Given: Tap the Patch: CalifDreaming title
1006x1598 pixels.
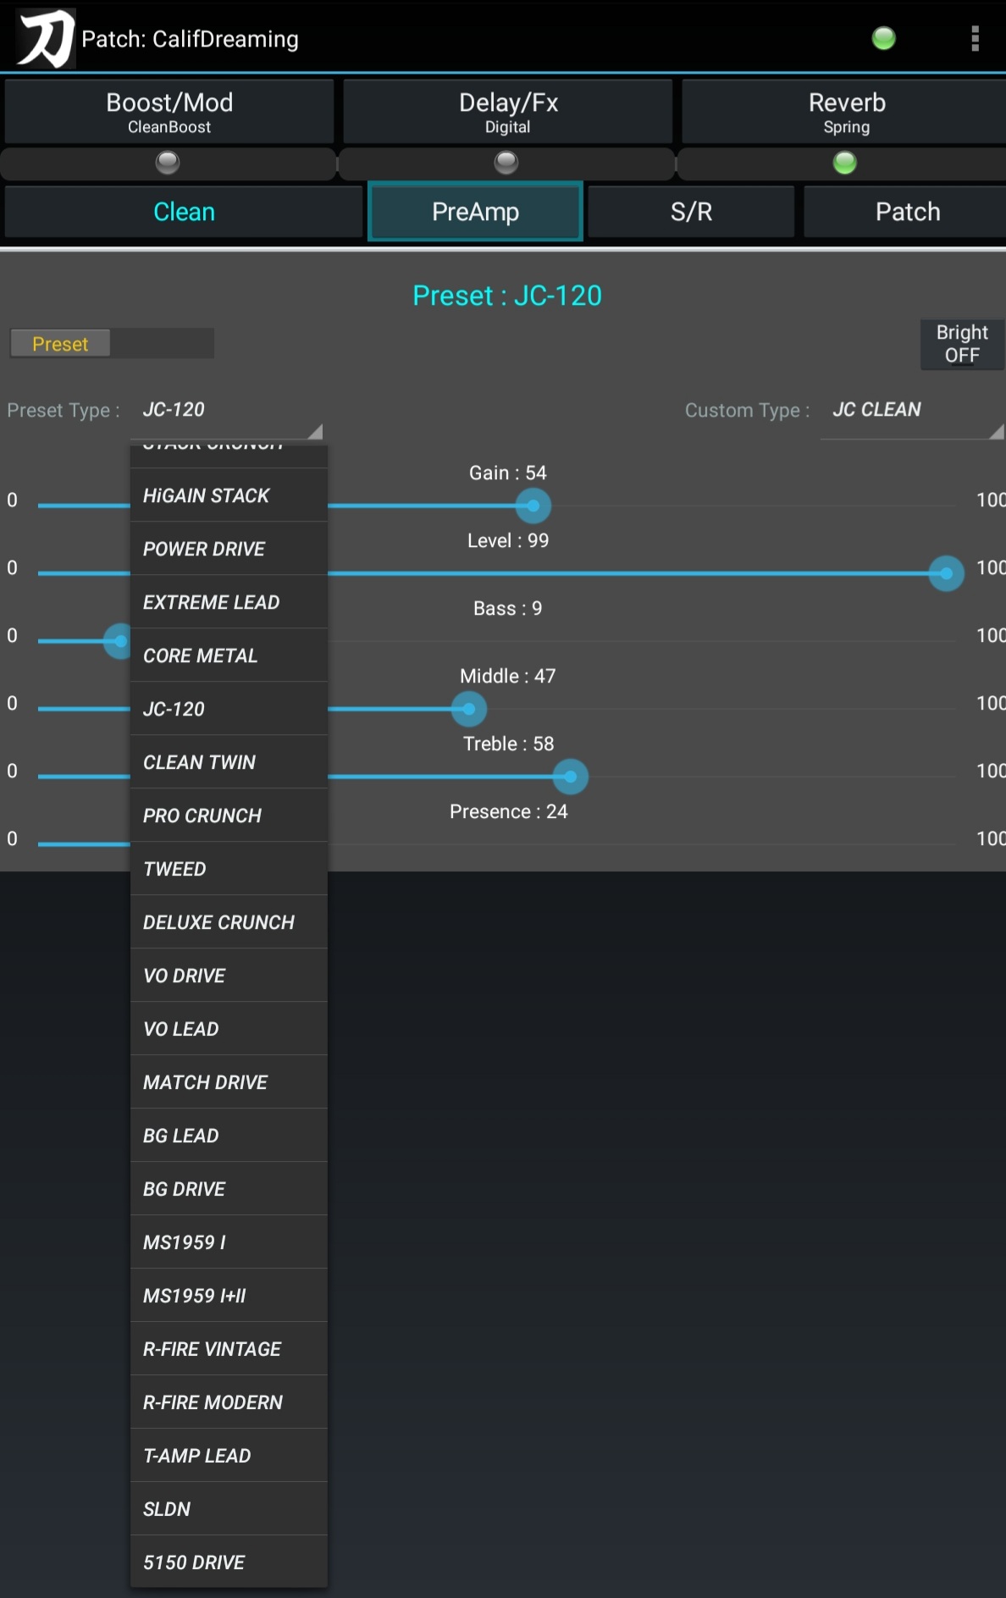Looking at the screenshot, I should [x=190, y=39].
